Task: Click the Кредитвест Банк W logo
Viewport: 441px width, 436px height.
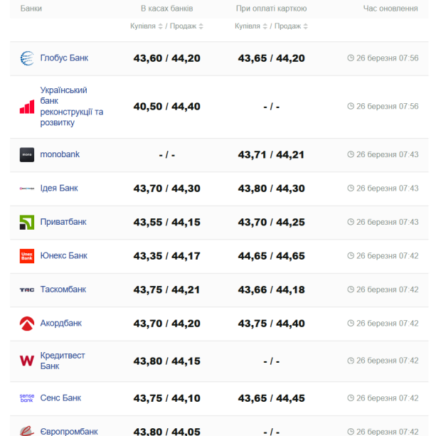Action: pyautogui.click(x=27, y=361)
